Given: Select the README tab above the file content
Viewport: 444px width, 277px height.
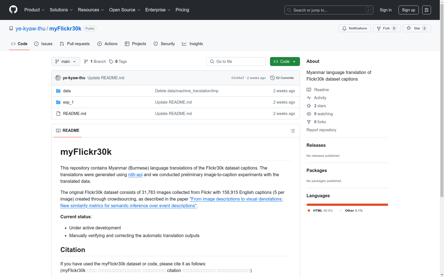Looking at the screenshot, I should (x=68, y=130).
